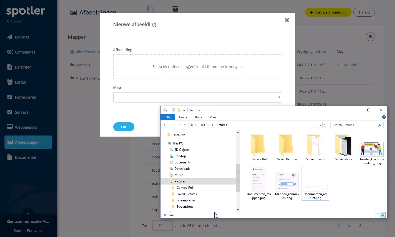Open the Map dropdown in dialog
This screenshot has width=395, height=237.
pyautogui.click(x=197, y=97)
